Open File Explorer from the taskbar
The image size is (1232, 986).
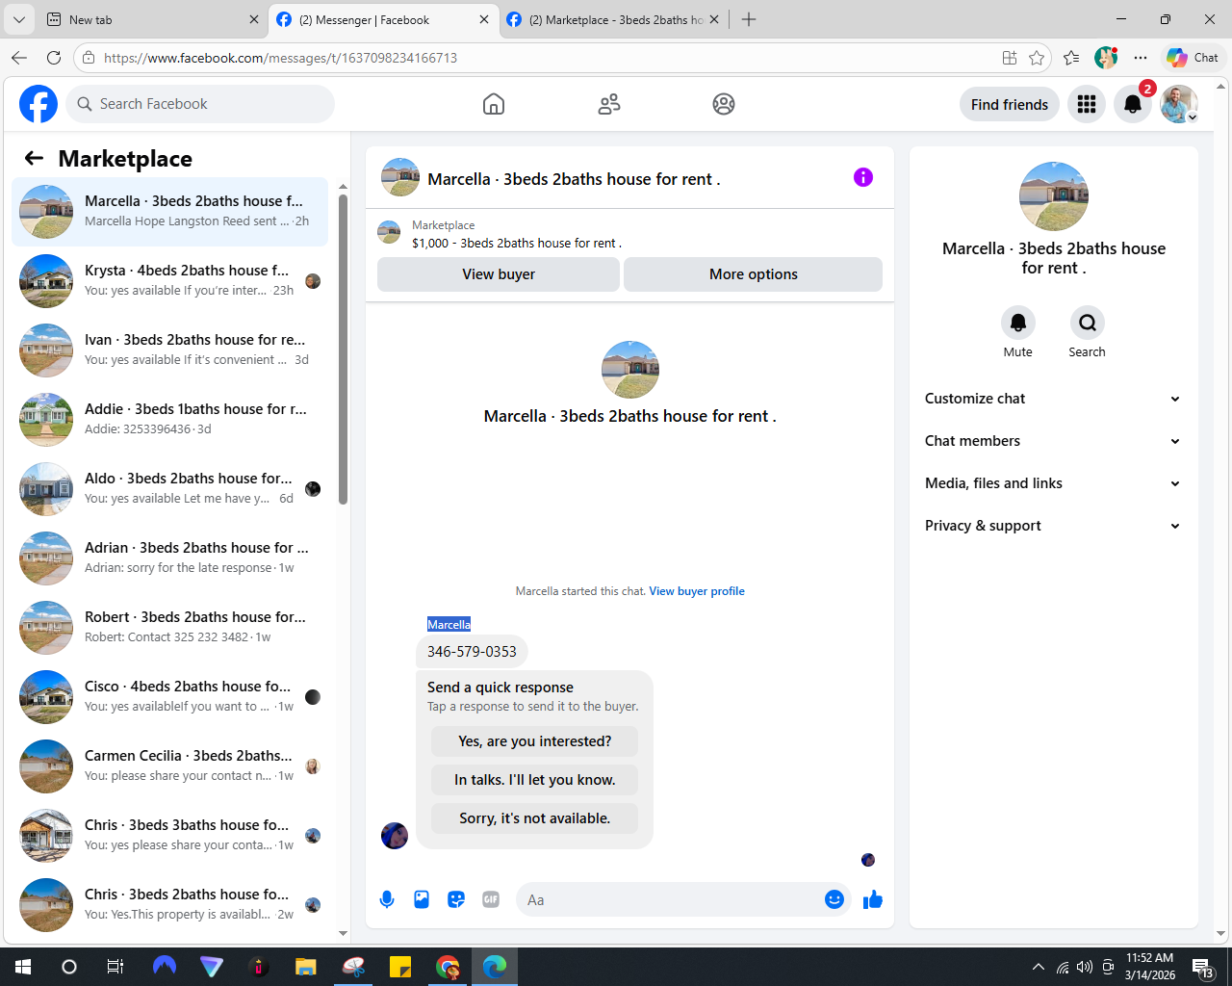tap(305, 967)
